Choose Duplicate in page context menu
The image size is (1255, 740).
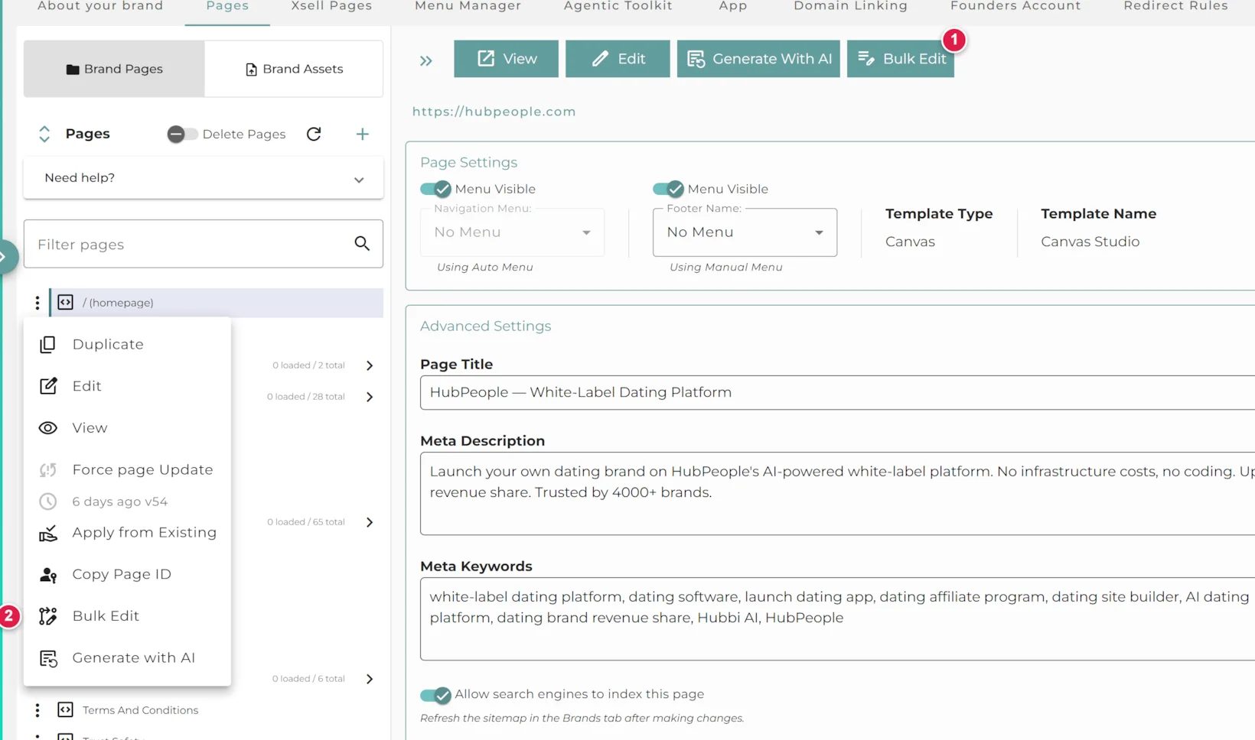coord(127,344)
